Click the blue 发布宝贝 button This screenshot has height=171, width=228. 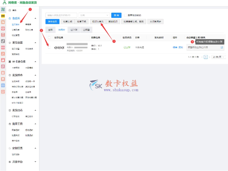pyautogui.click(x=52, y=22)
